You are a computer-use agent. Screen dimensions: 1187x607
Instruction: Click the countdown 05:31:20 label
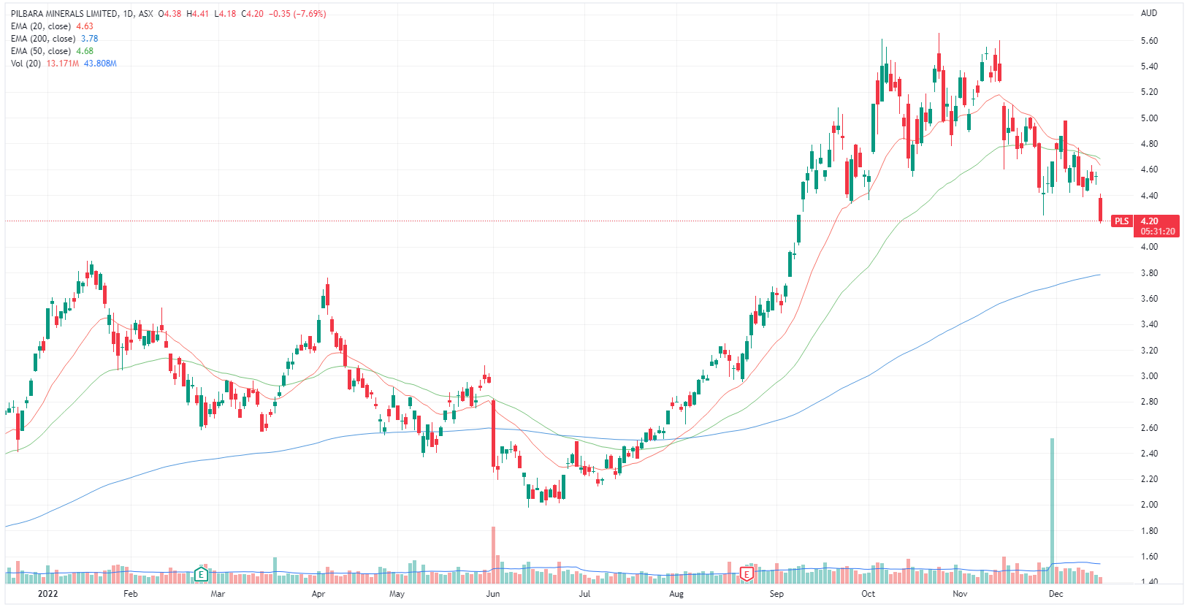coord(1158,232)
